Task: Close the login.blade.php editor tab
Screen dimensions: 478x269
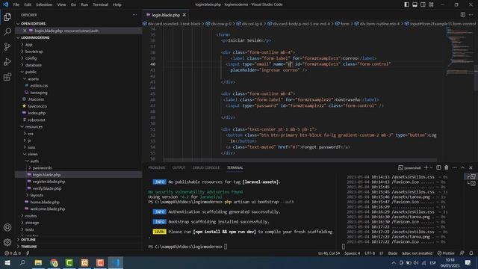Action: [x=184, y=15]
